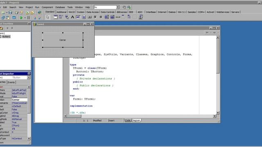Open the back-history dropdown in code editor
The height and width of the screenshot is (147, 262).
211,33
